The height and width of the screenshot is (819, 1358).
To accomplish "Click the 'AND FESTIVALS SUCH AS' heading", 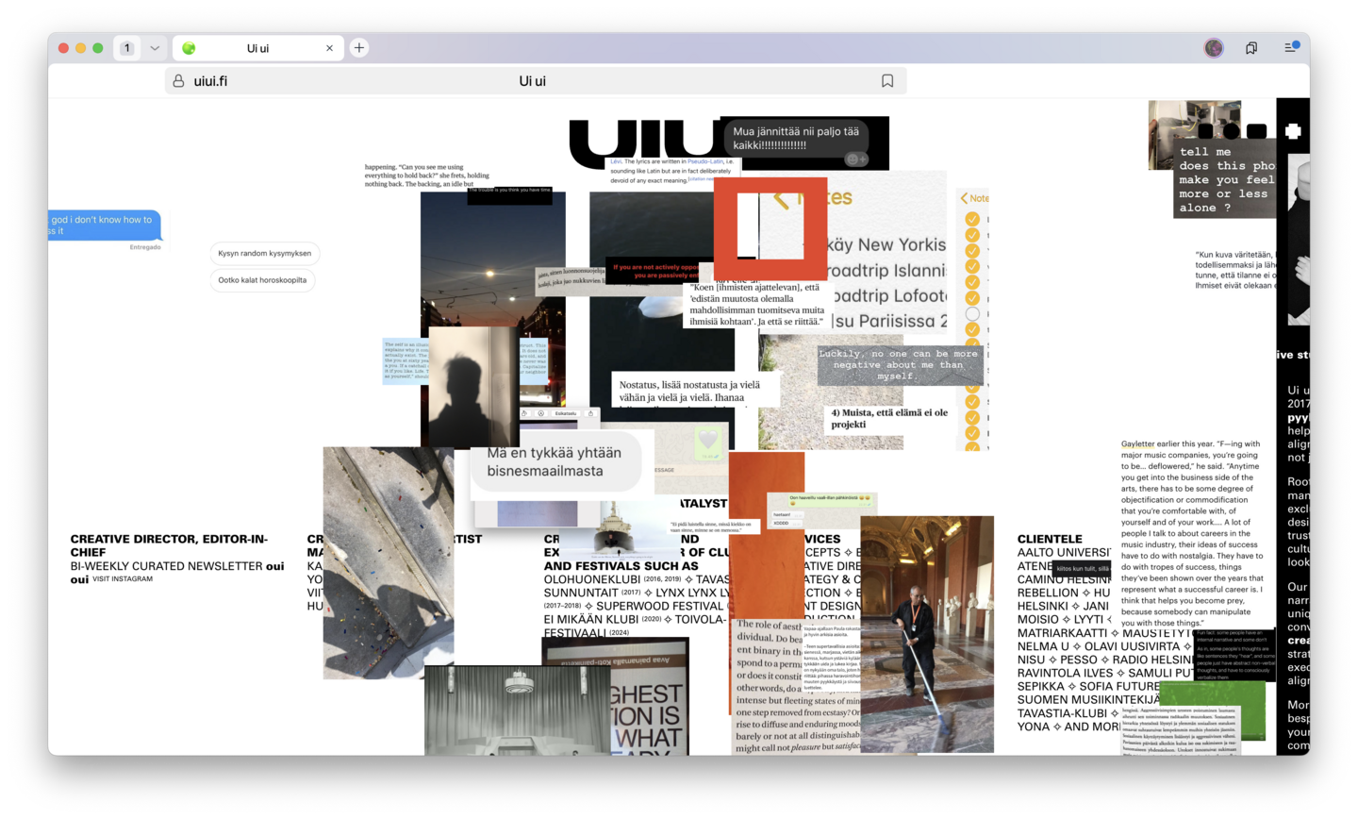I will point(621,566).
